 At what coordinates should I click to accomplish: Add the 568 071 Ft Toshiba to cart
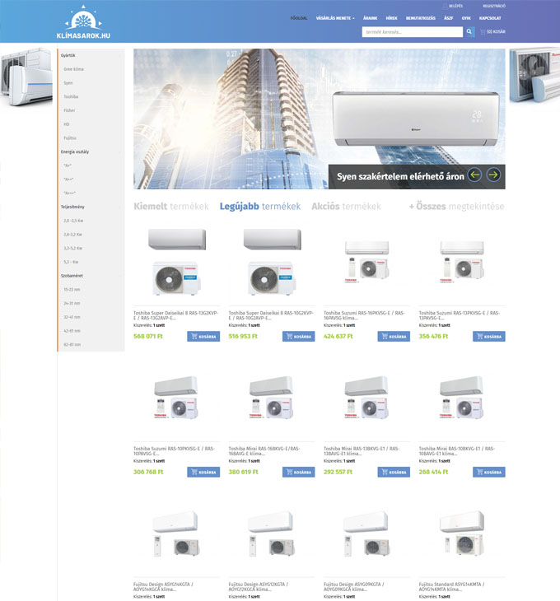coord(203,336)
